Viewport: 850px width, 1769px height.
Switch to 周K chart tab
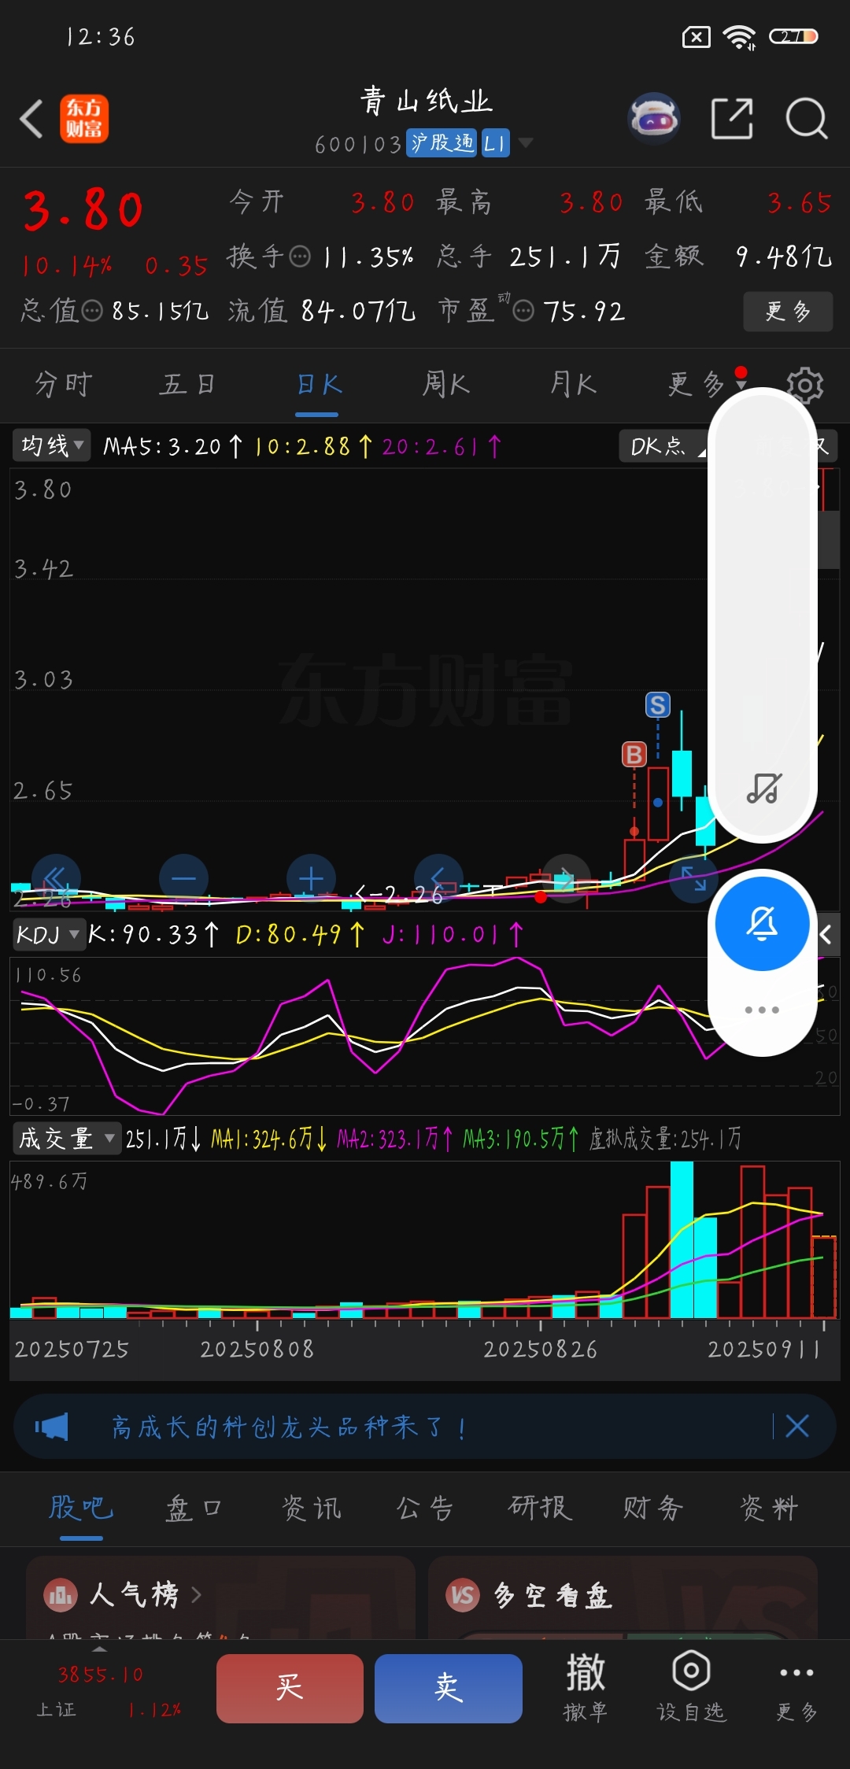(x=445, y=384)
